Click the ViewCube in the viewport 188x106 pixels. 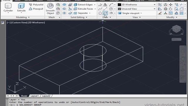click(x=176, y=29)
